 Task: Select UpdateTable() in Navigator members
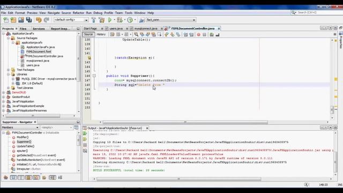[26, 146]
